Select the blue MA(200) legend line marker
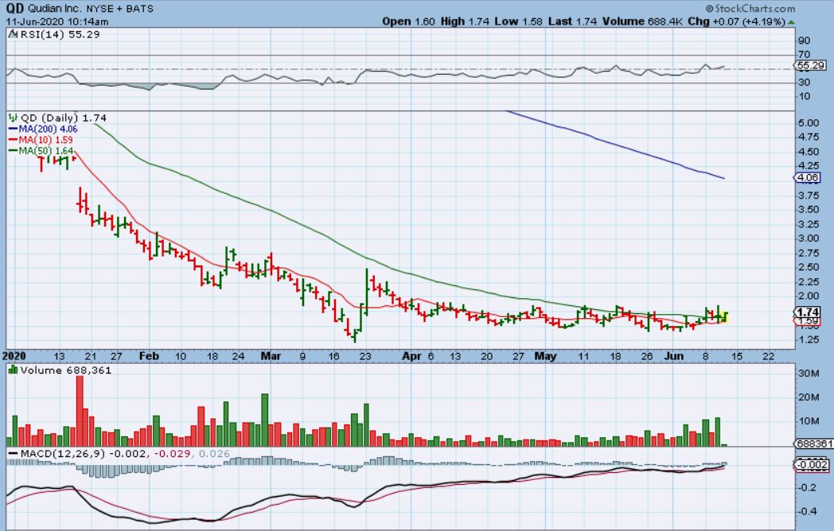Viewport: 834px width, 531px height. (13, 129)
